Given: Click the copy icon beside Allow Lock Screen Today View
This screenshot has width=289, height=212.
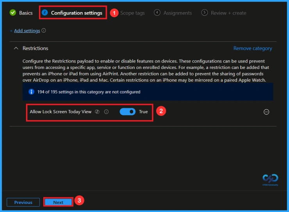Looking at the screenshot, I should click(x=97, y=112).
